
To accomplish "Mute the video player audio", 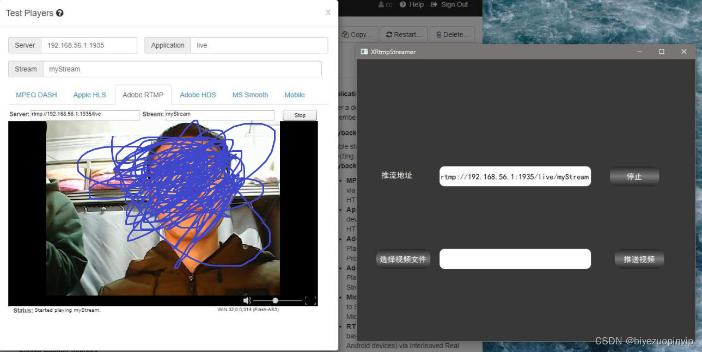I will pos(247,300).
